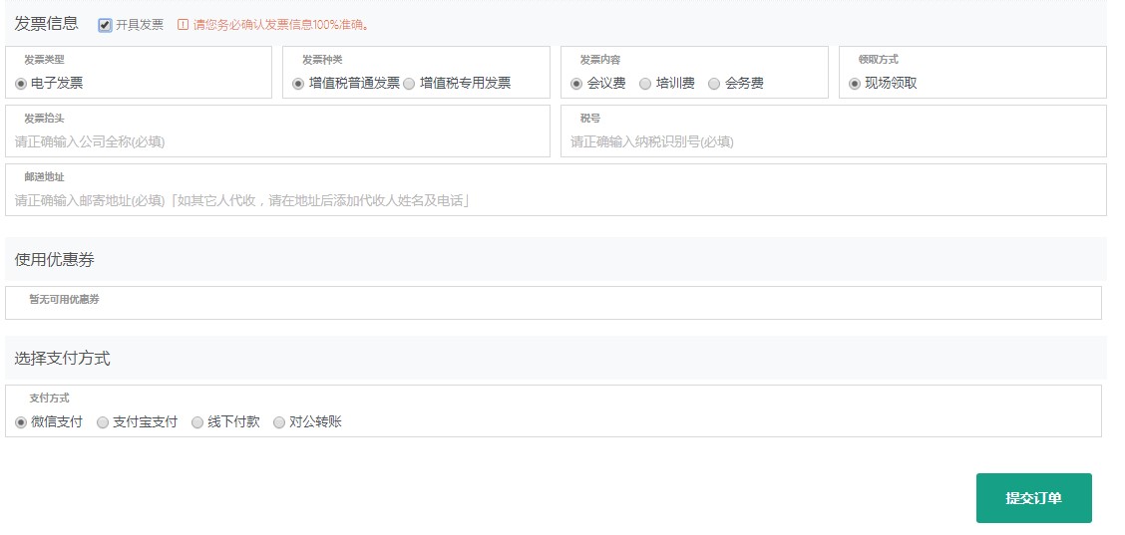Click the 发票抬头 company name field
The width and height of the screenshot is (1125, 535).
[277, 142]
